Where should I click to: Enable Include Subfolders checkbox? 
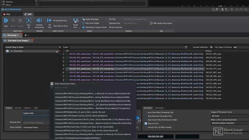coord(191,47)
